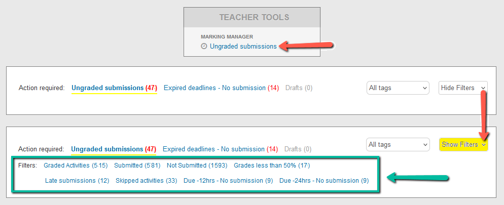This screenshot has height=205, width=504.
Task: Filter by Grades less than 50%
Action: tap(272, 166)
